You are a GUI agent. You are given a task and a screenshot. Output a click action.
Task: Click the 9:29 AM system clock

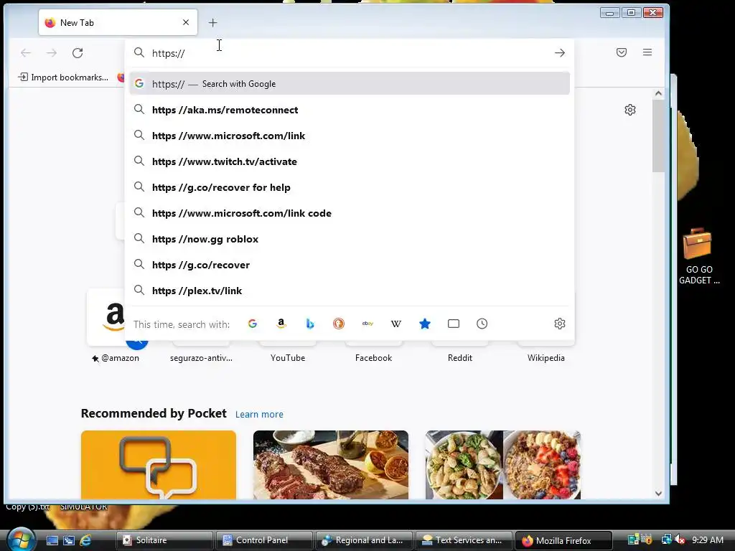tap(707, 540)
